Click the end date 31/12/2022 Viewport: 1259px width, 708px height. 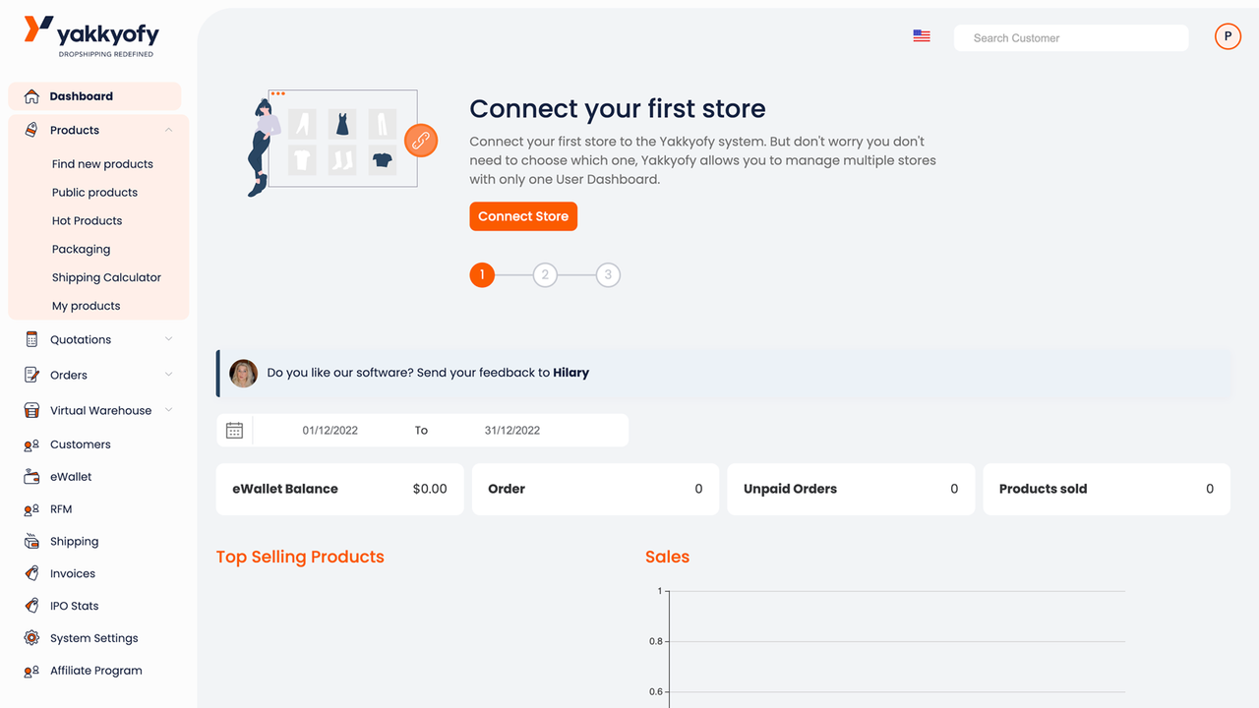coord(512,430)
